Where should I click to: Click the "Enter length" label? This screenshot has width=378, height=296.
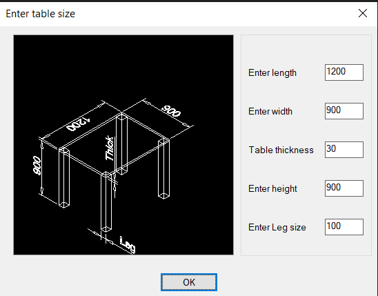(272, 73)
